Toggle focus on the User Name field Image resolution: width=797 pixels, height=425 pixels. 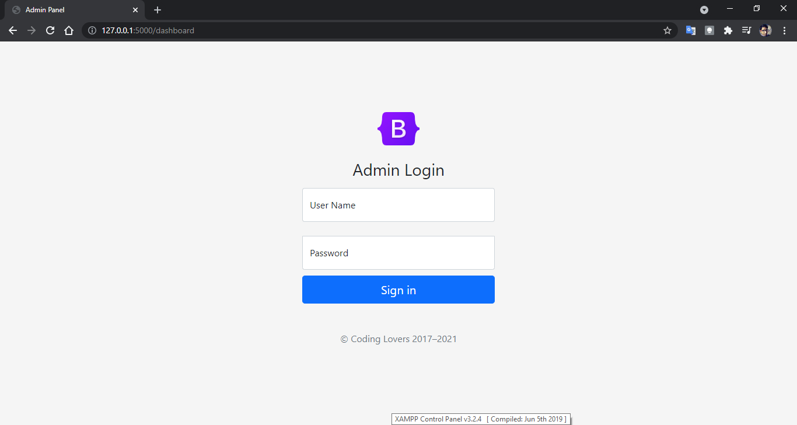398,205
